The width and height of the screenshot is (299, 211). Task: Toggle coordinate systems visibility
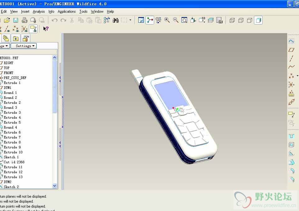point(25,29)
